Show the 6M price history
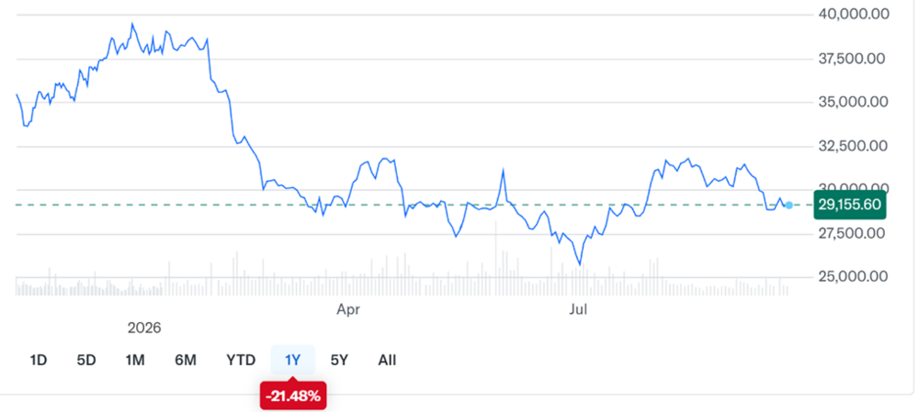This screenshot has width=919, height=412. (x=186, y=360)
